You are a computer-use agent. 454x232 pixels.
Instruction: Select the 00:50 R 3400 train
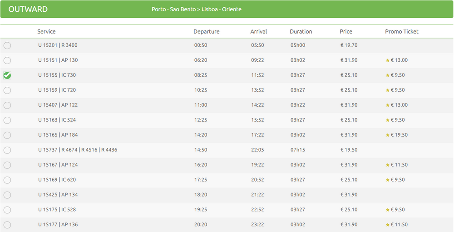(x=7, y=45)
